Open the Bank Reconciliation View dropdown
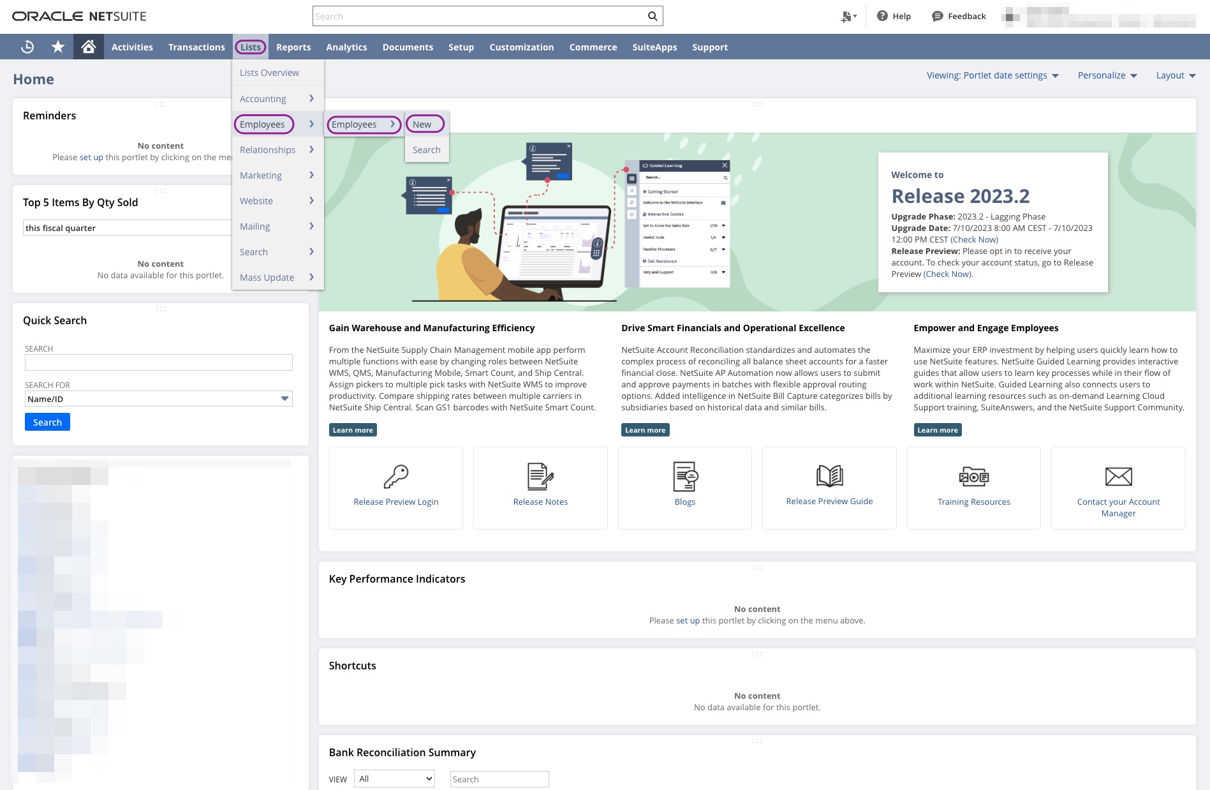1210x790 pixels. [394, 779]
